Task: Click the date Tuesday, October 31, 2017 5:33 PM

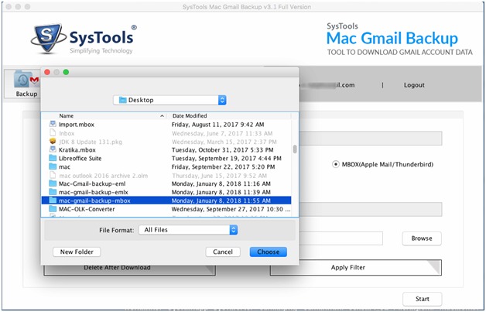Action: point(223,149)
